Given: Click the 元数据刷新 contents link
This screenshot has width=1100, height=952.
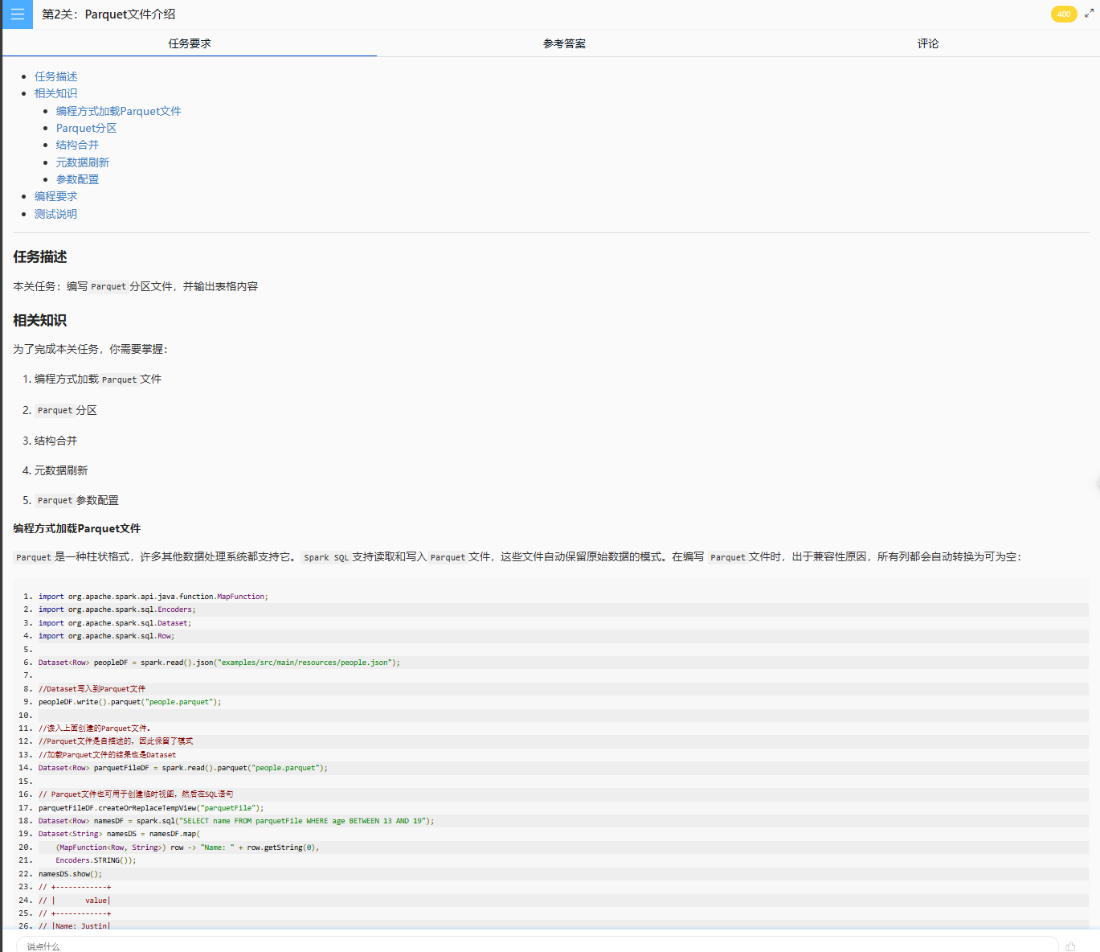Looking at the screenshot, I should pos(82,162).
